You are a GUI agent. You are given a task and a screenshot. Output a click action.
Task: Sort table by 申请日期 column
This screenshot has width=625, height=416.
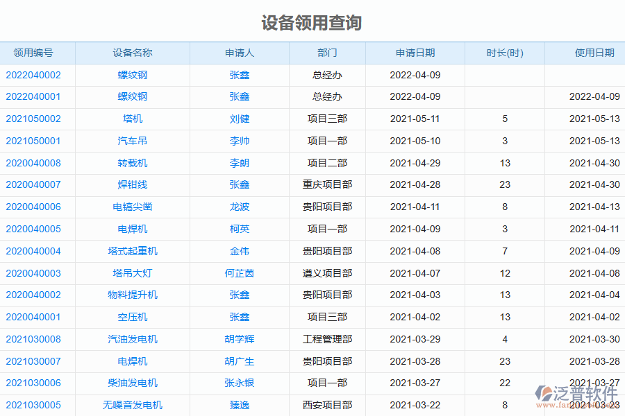click(414, 53)
